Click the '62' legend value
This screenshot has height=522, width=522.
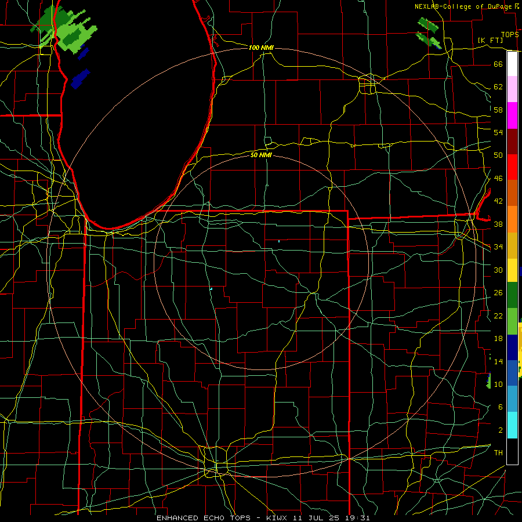pyautogui.click(x=498, y=86)
